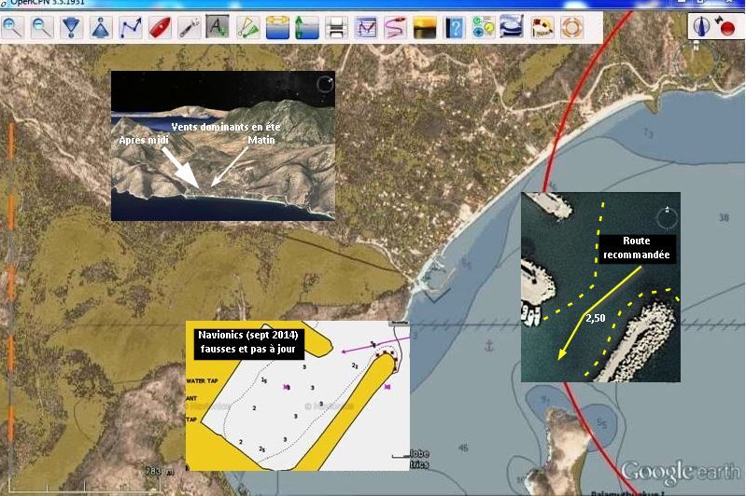Click the Zoom Out magnifier tool

[x=42, y=28]
